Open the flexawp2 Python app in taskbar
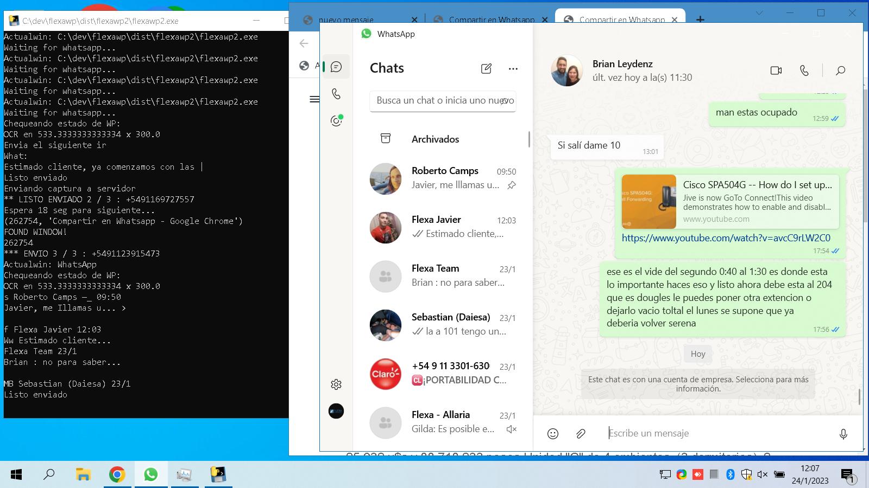869x488 pixels. (218, 474)
